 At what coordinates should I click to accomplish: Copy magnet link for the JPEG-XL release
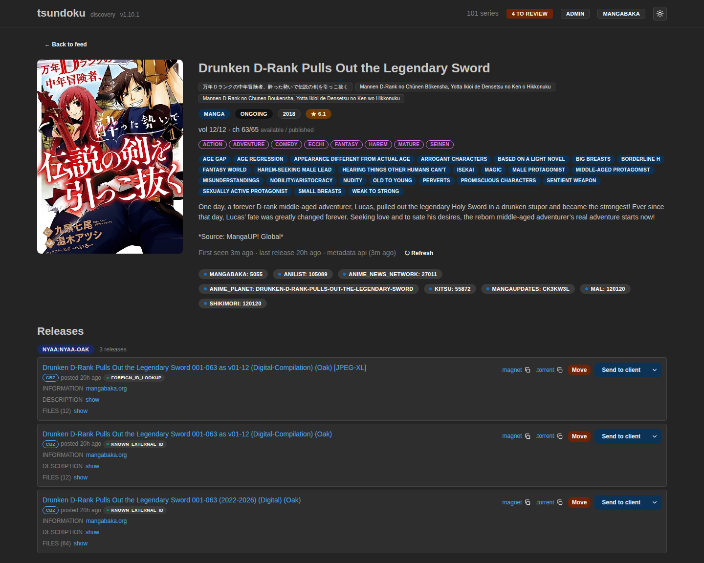(528, 370)
